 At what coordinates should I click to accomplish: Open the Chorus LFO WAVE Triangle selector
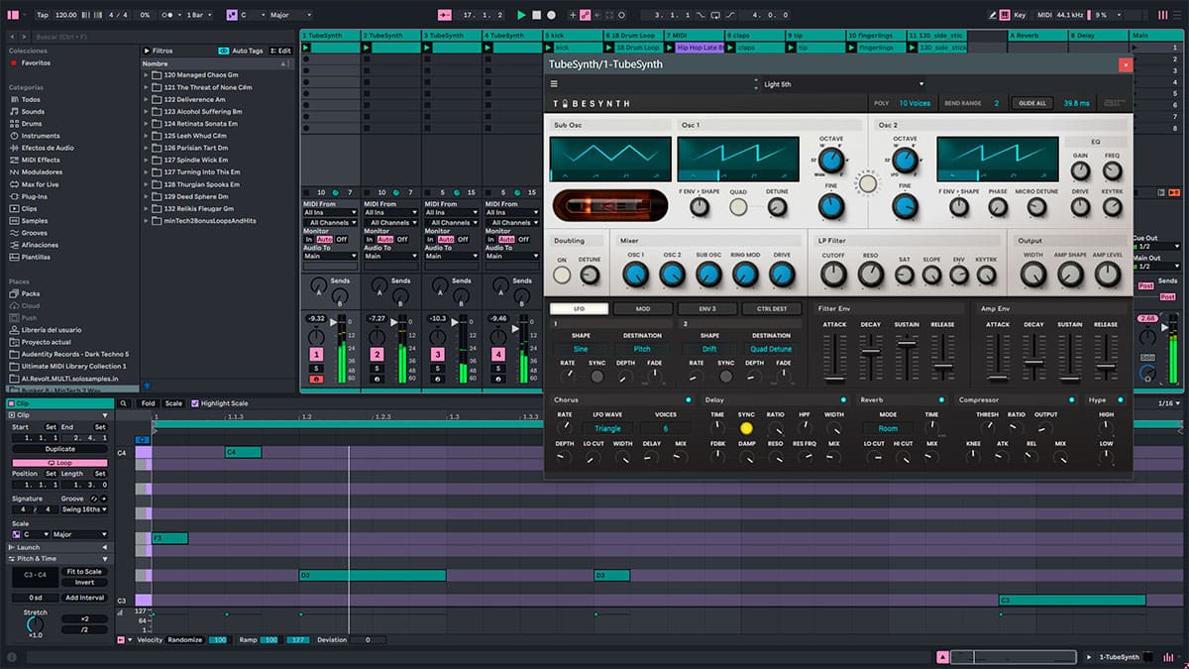pos(607,428)
